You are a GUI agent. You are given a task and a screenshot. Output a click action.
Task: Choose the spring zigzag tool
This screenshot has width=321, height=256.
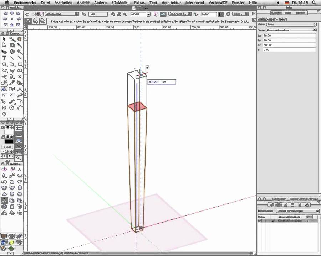[20, 95]
